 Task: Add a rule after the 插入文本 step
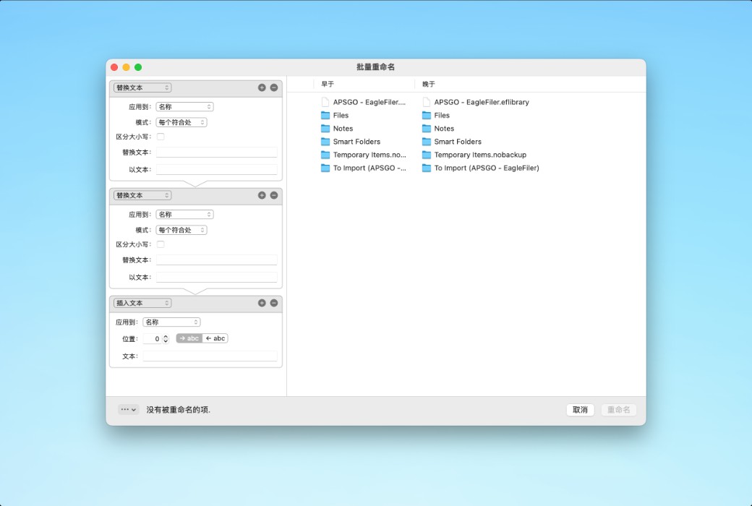(x=262, y=303)
